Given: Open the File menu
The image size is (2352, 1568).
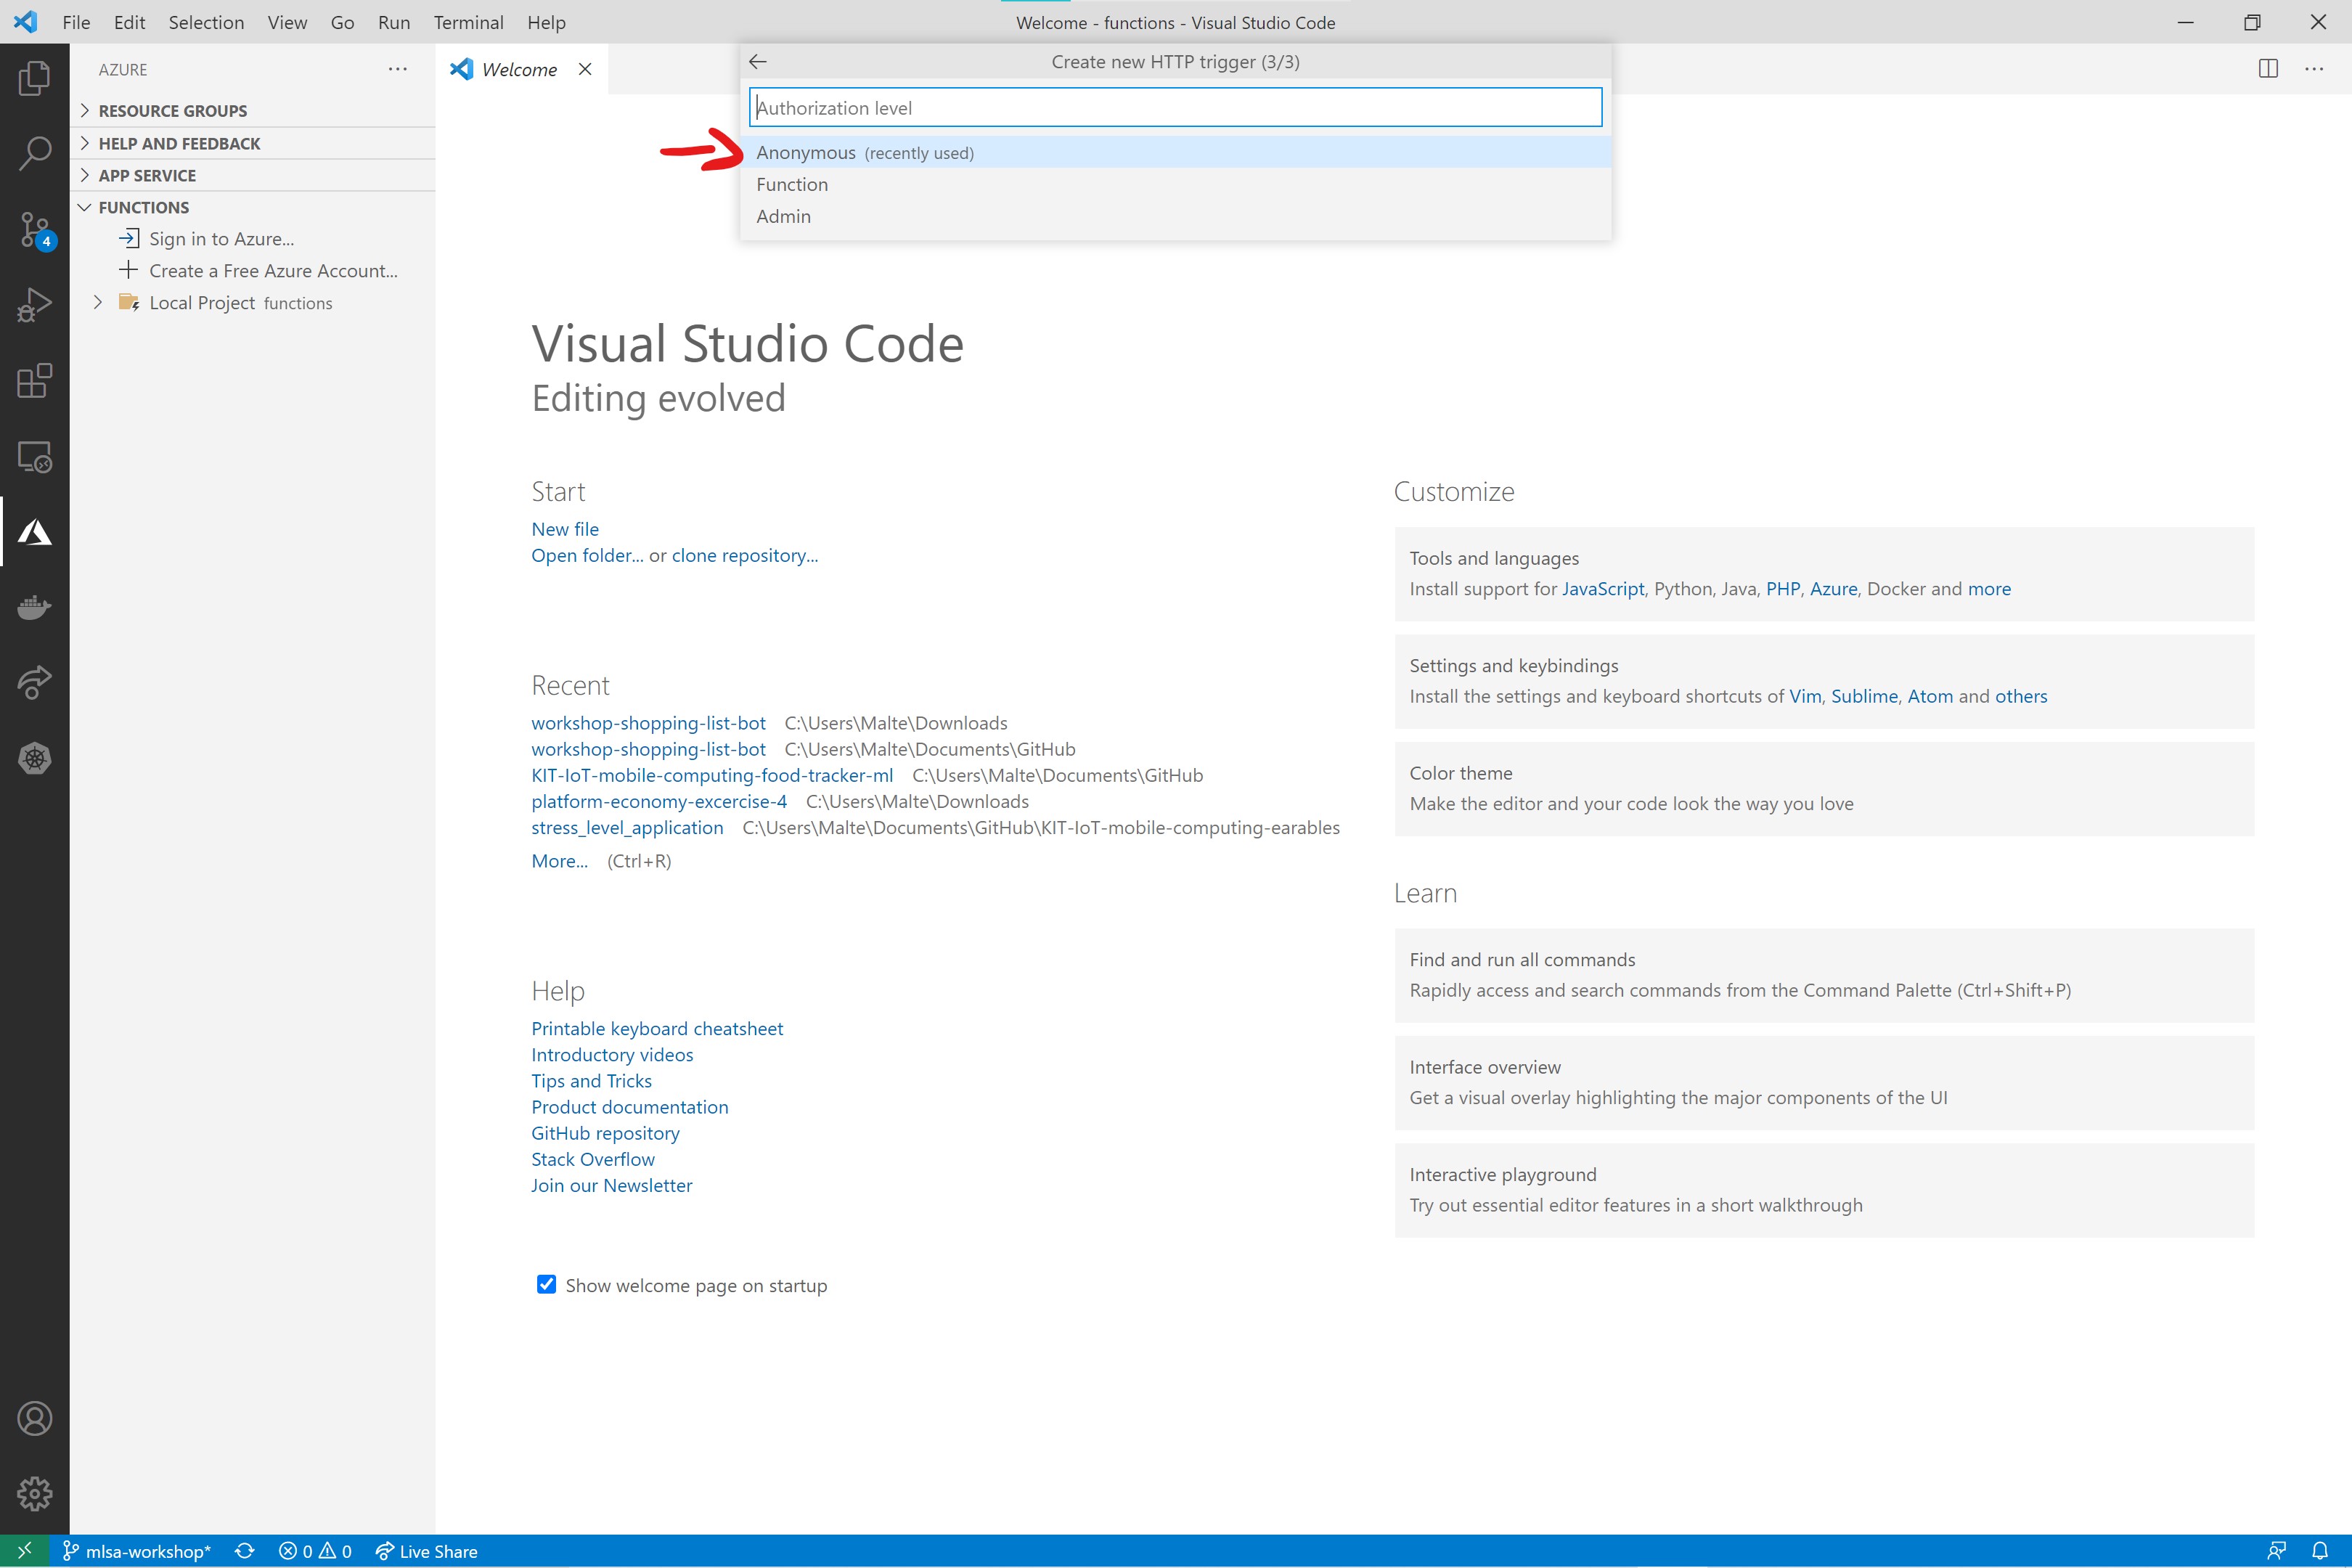Looking at the screenshot, I should click(x=76, y=22).
